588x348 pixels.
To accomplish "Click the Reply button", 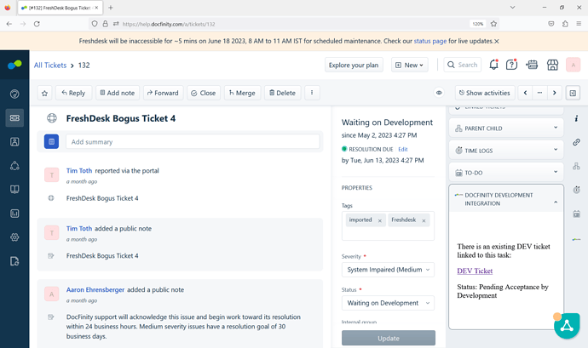I will [73, 93].
